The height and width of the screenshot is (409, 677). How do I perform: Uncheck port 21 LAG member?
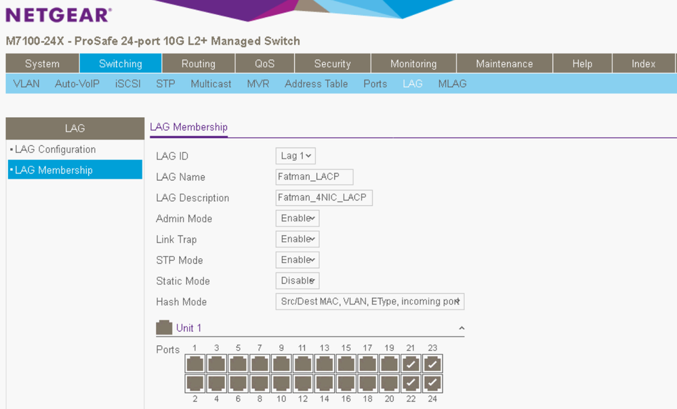(411, 364)
